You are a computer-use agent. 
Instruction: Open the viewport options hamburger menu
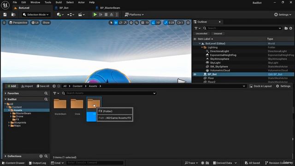click(4, 23)
